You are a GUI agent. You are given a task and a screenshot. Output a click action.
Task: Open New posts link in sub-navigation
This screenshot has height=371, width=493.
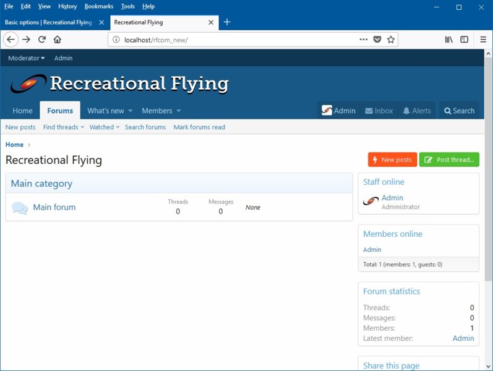coord(20,127)
